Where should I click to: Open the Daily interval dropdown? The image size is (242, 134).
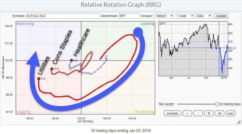point(204,16)
